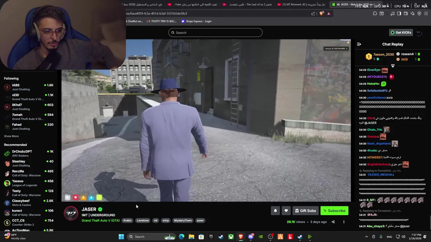
Task: Select the Arabic tag
Action: (x=127, y=220)
